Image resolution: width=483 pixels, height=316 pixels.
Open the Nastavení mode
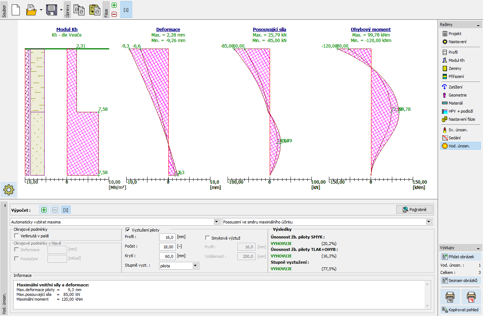[460, 42]
